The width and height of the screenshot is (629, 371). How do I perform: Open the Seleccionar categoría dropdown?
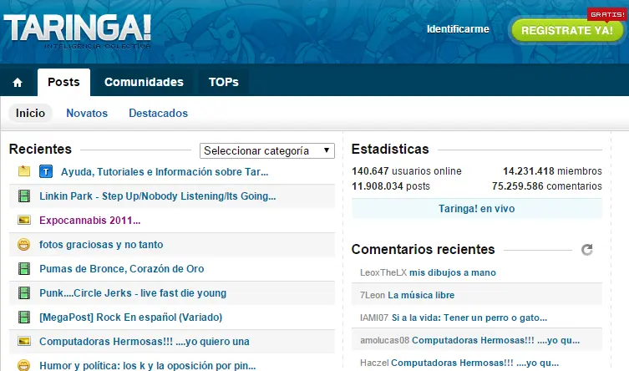[267, 150]
